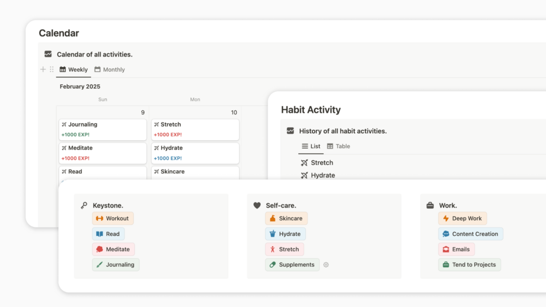
Task: Open the Meditate card on Sunday 9
Action: [103, 153]
